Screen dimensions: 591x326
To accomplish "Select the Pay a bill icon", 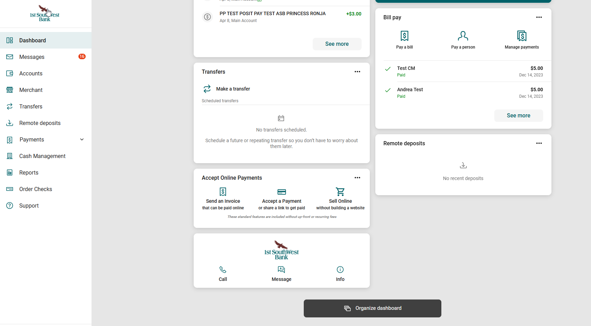I will [404, 35].
